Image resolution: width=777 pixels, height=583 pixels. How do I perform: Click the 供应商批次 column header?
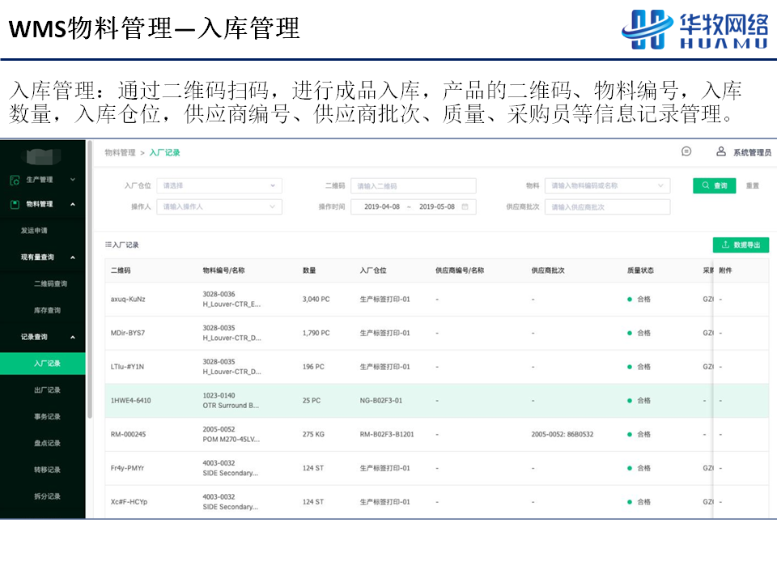(x=548, y=270)
